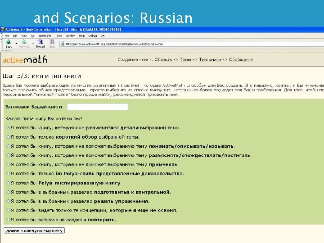The height and width of the screenshot is (243, 324).
Task: Open the Edit menu
Action: tap(15, 36)
